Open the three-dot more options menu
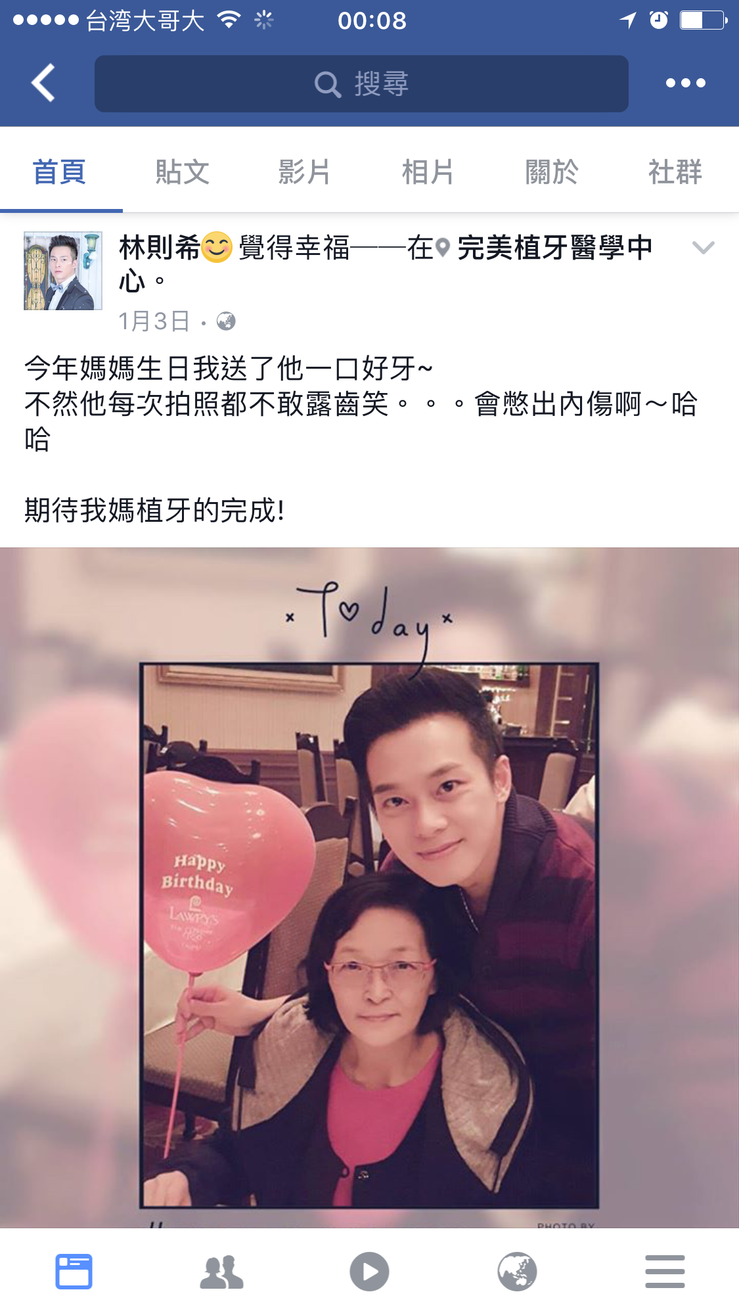 coord(685,83)
